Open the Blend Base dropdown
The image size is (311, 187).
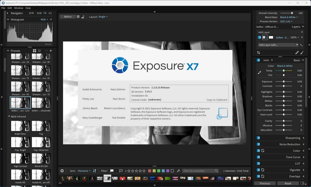click(x=289, y=17)
